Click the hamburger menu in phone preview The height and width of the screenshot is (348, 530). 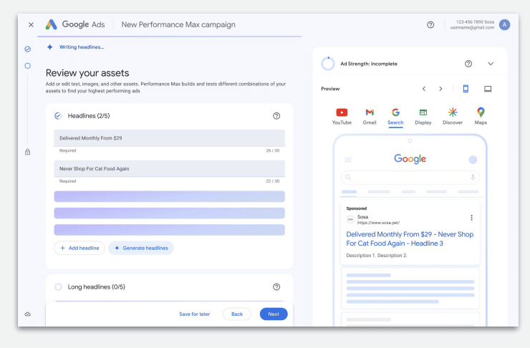348,160
